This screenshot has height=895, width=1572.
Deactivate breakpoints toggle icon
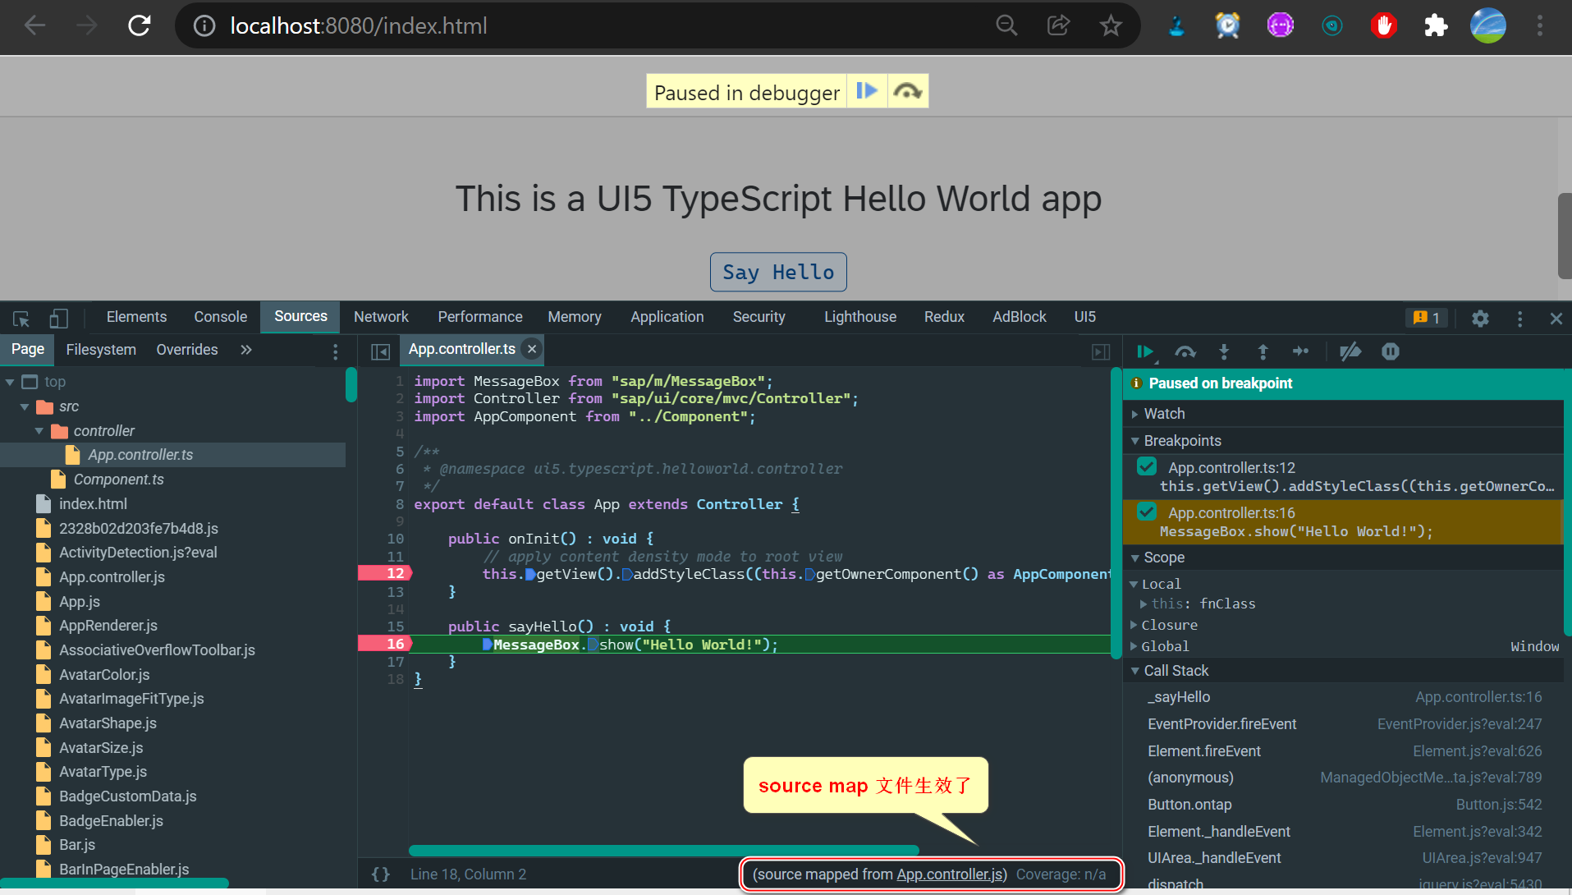(1350, 351)
